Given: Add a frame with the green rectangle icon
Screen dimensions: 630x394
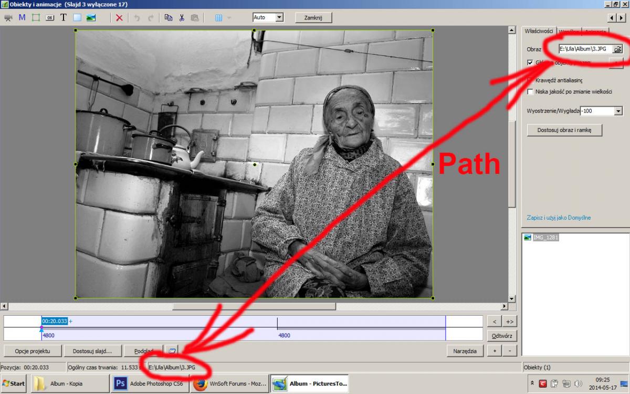Looking at the screenshot, I should (x=36, y=17).
